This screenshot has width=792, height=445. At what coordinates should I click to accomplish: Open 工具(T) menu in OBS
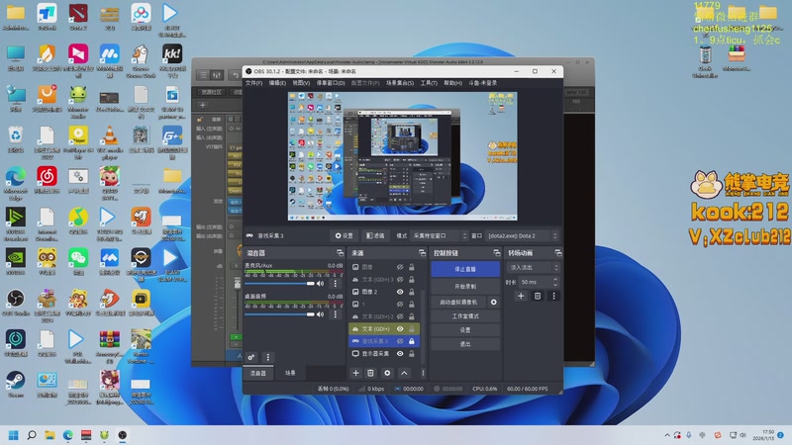(429, 83)
